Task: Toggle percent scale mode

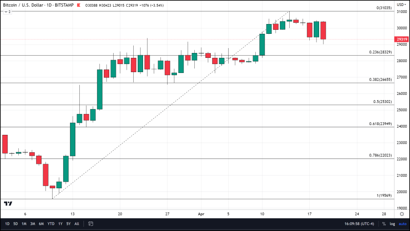Action: click(x=384, y=223)
